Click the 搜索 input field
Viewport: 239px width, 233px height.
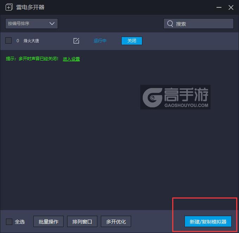click(199, 24)
